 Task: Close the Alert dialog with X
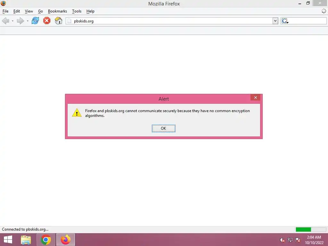[255, 97]
